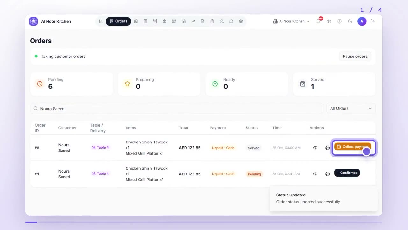Open the dashboard bar chart icon
408x230 pixels.
(101, 21)
